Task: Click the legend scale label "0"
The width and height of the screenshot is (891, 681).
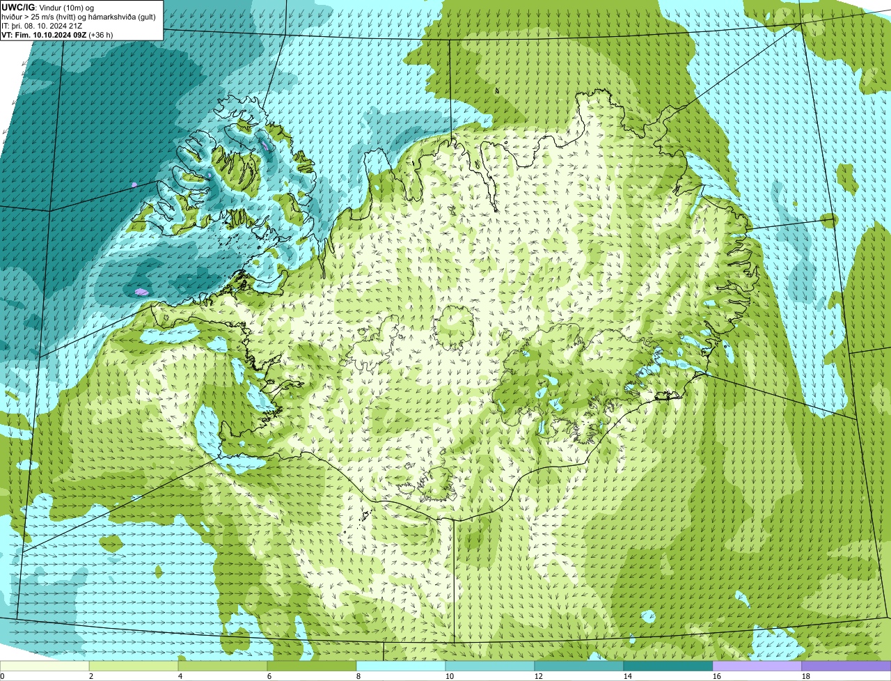Action: click(2, 676)
